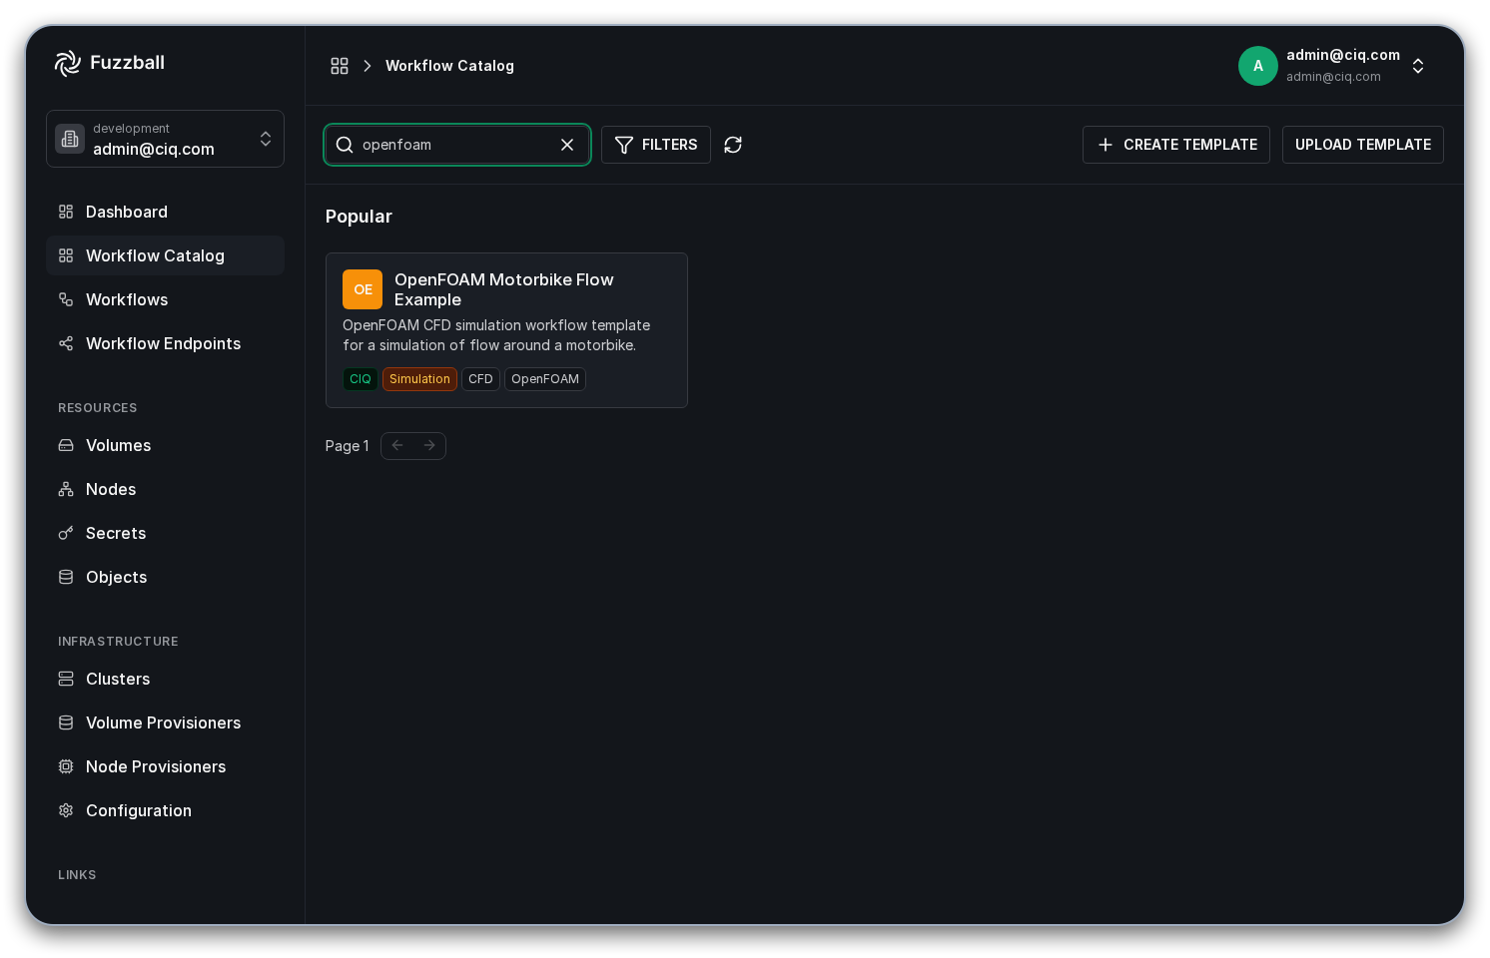The height and width of the screenshot is (958, 1490).
Task: Open Volume Provisioners in sidebar
Action: (x=165, y=722)
